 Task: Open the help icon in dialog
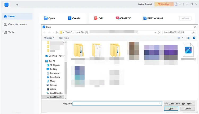(x=194, y=38)
